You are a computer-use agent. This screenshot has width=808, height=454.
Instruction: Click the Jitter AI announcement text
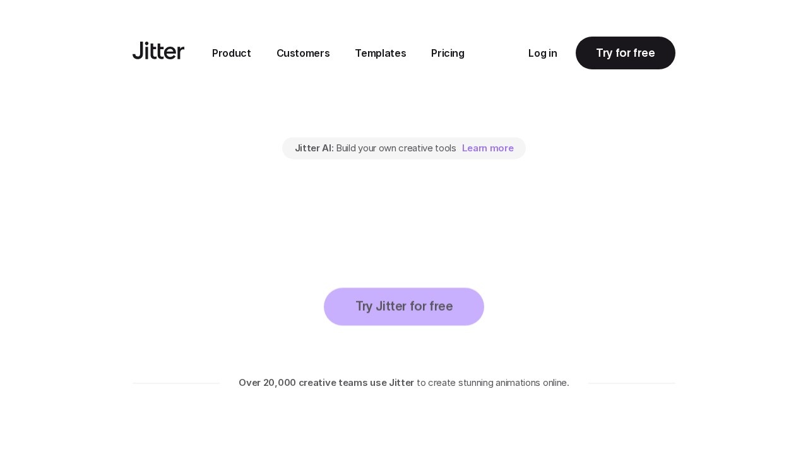click(x=376, y=148)
